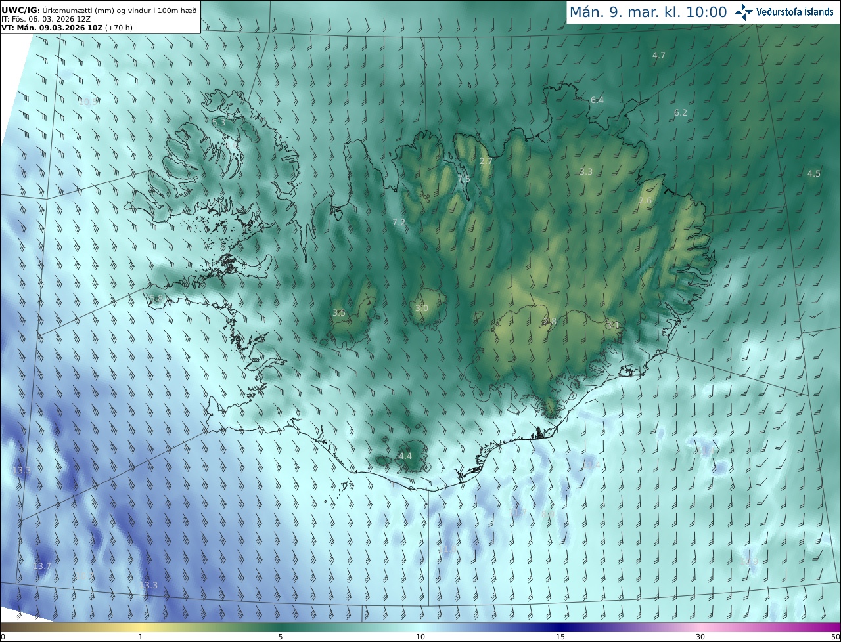Screen dimensions: 841x642
Task: Click the 3.0 value on the glacier
Action: click(x=422, y=309)
